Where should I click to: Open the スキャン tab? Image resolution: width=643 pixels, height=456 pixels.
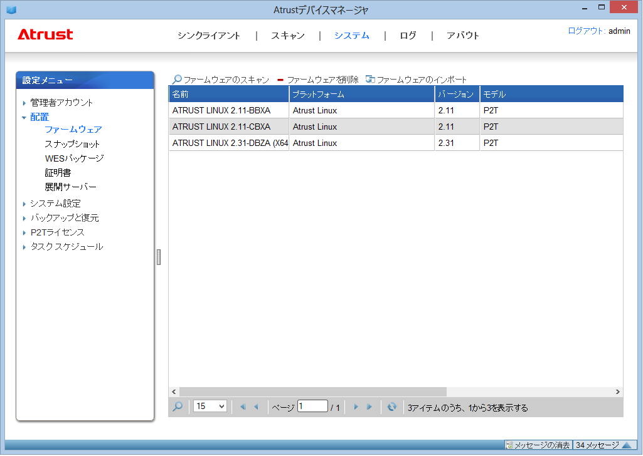coord(288,36)
